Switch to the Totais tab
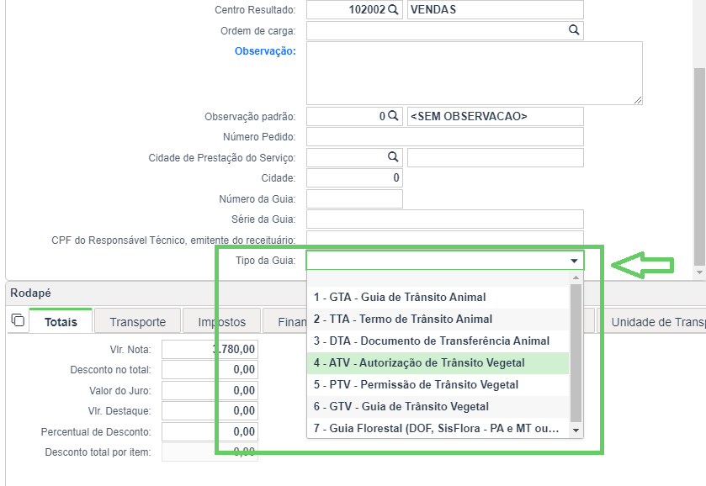Viewport: 706px width, 486px height. pos(61,321)
